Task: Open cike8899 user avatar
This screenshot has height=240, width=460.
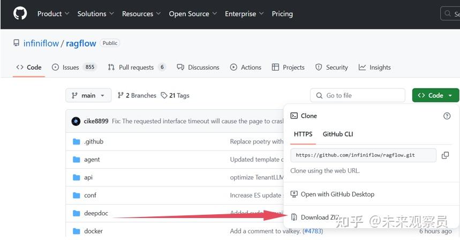Action: (x=76, y=121)
